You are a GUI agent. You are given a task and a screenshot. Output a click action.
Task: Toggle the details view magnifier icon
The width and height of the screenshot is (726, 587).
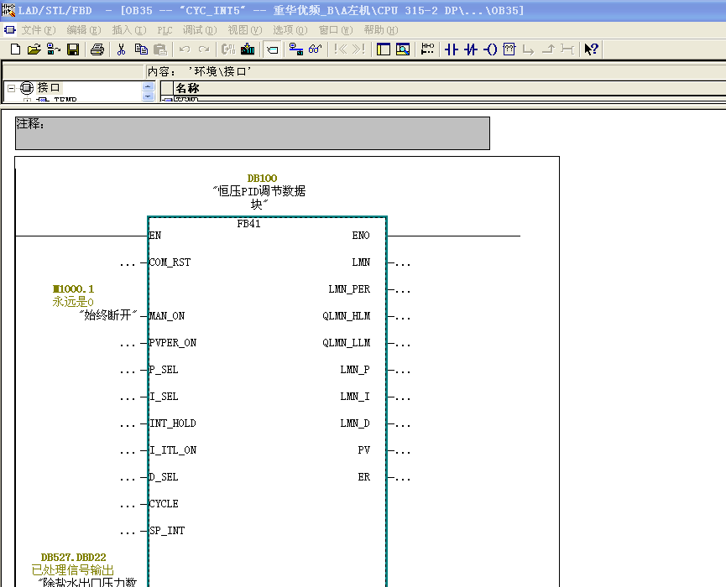(403, 49)
